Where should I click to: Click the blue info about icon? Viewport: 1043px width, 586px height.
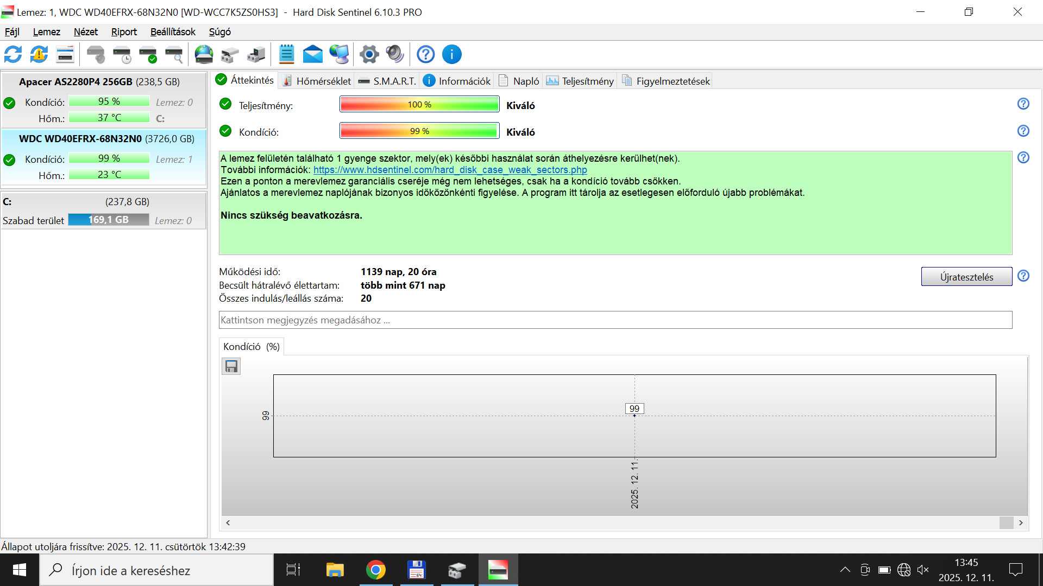[x=451, y=54]
